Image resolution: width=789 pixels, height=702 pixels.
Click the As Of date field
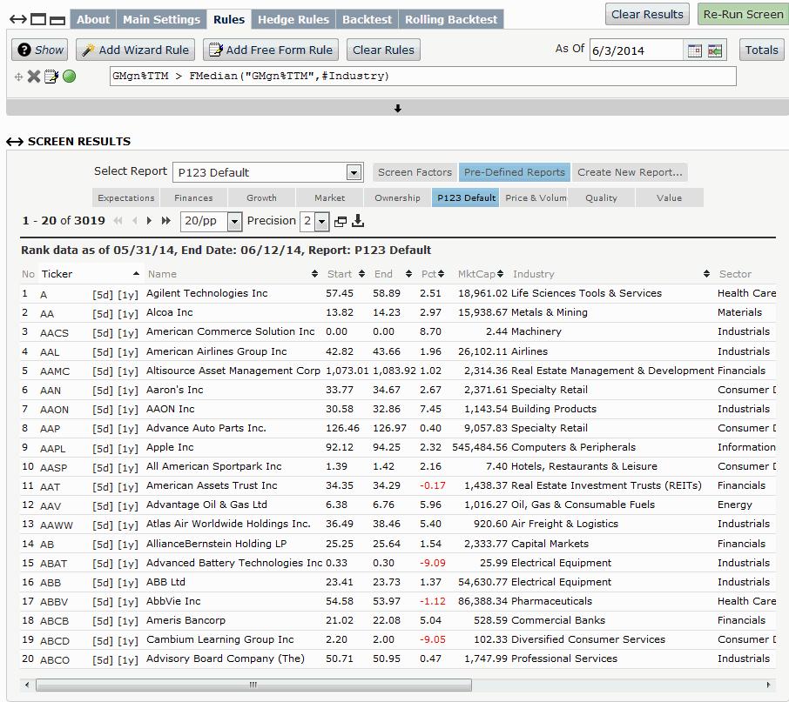[637, 50]
